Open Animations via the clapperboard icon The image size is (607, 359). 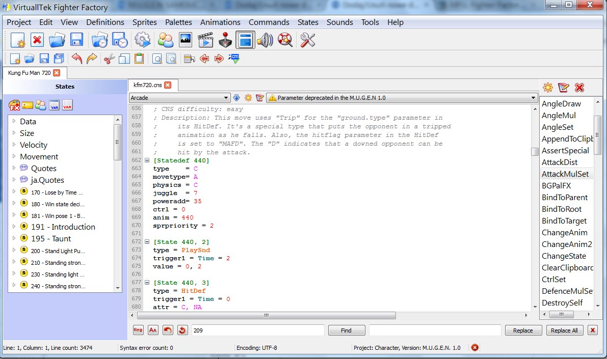pos(205,40)
